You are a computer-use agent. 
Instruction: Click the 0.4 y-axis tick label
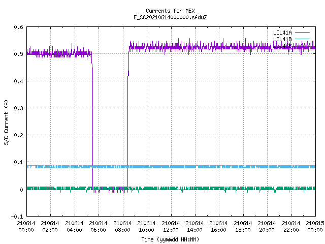[x=18, y=81]
